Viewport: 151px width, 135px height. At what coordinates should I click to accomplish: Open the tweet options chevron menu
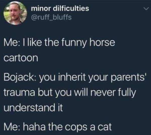[x=146, y=9]
